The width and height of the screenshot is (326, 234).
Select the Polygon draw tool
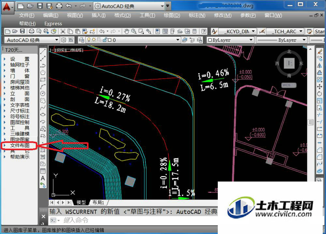pyautogui.click(x=43, y=73)
